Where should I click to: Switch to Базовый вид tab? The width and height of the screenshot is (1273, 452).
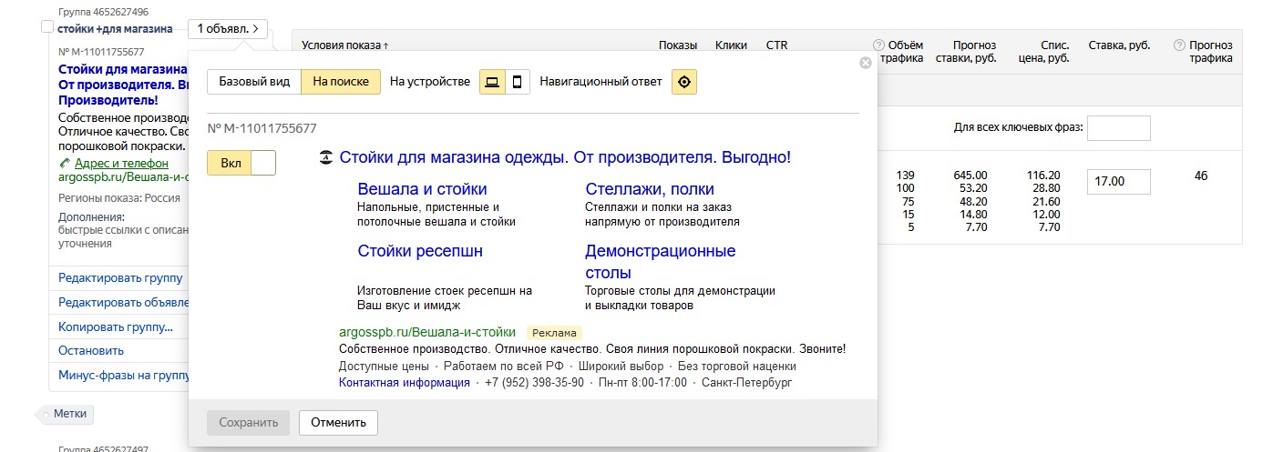(x=254, y=82)
